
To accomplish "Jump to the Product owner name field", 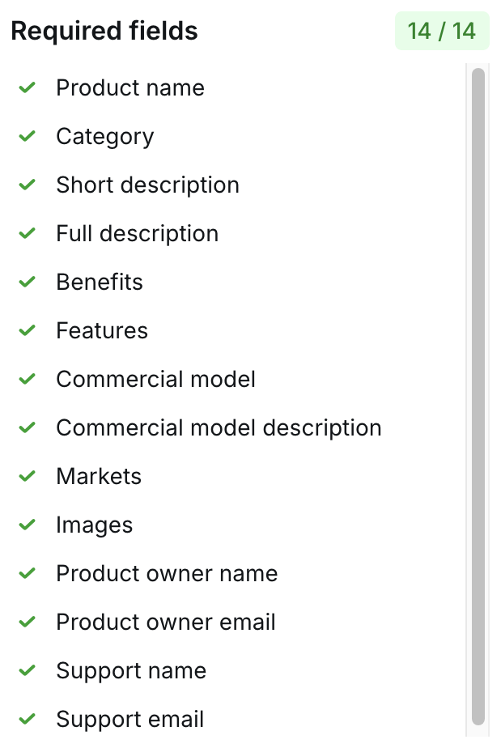I will pos(167,573).
